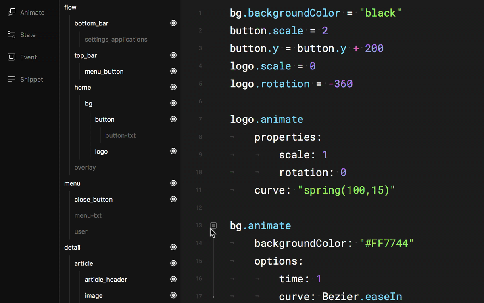The height and width of the screenshot is (303, 484).
Task: Toggle target circle for top_bar layer
Action: click(x=173, y=55)
